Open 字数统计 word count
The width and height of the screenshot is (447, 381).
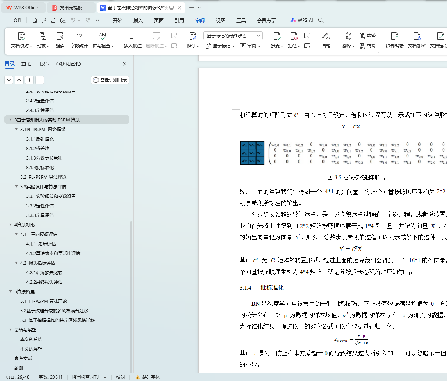79,40
